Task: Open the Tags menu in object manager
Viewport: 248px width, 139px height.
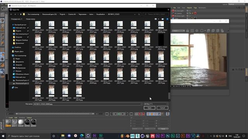Action: (x=195, y=8)
